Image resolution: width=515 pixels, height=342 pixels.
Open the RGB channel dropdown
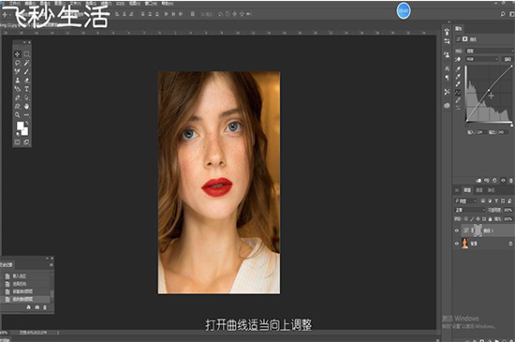pos(482,59)
